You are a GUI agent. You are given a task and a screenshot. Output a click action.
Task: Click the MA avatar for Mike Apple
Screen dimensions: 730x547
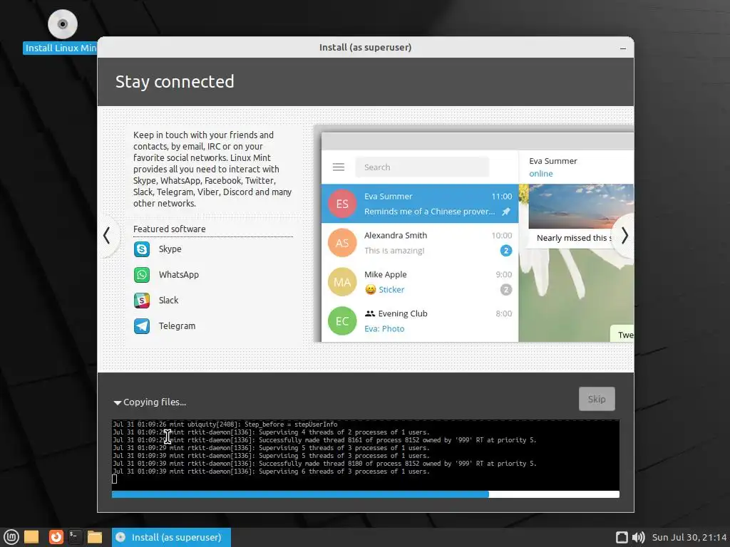[342, 282]
